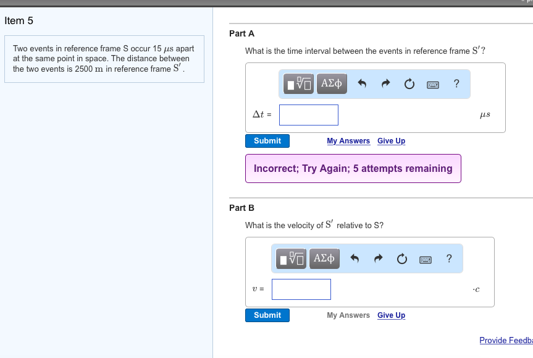Screen dimensions: 533x358
Task: Open the Greek symbols (ΑΣφ) palette in Part A
Action: [331, 83]
